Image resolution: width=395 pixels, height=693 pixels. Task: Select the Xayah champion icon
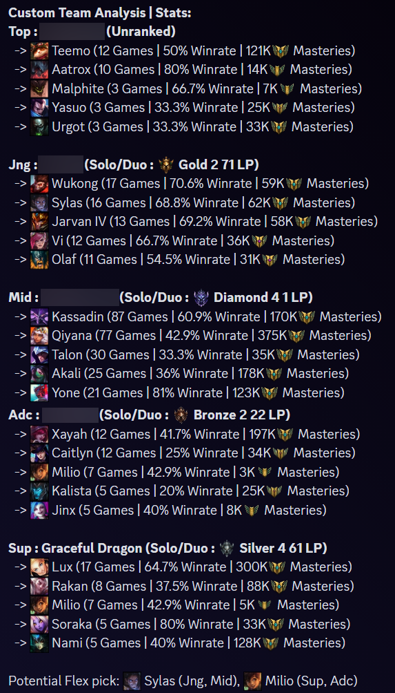pos(39,435)
